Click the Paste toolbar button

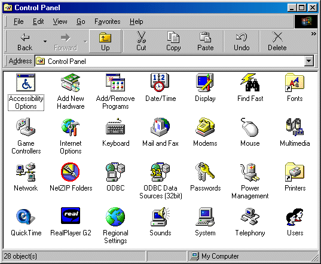206,42
